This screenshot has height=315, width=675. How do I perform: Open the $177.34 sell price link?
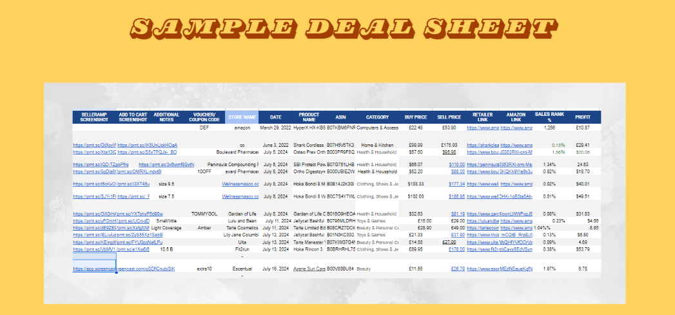point(456,184)
